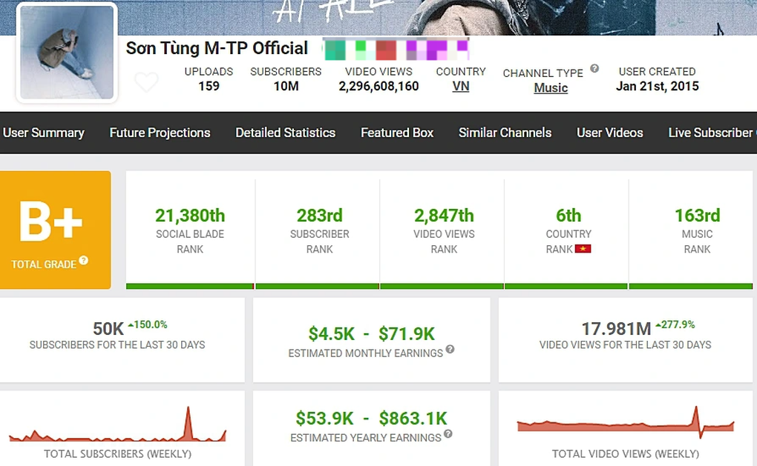The height and width of the screenshot is (466, 757).
Task: Click the Total Grade question mark icon
Action: coord(84,260)
